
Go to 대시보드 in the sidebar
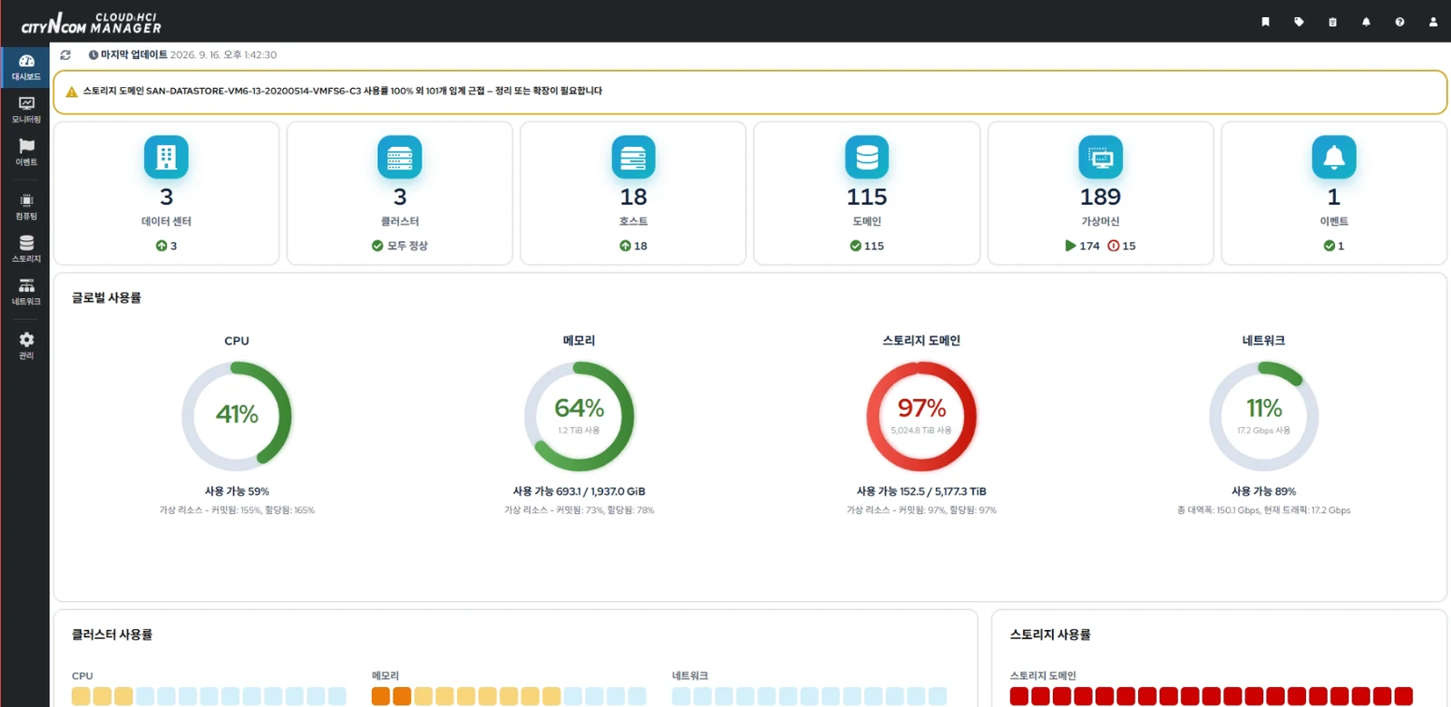[x=25, y=67]
